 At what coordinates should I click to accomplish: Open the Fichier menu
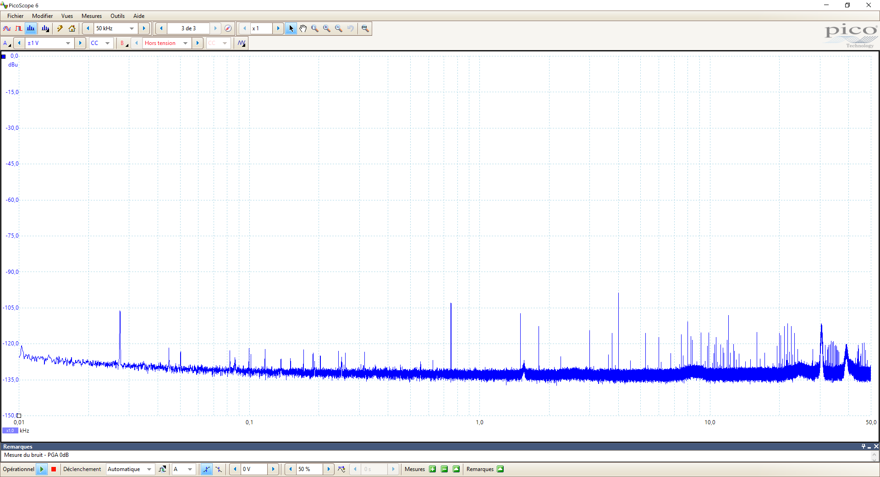(16, 16)
